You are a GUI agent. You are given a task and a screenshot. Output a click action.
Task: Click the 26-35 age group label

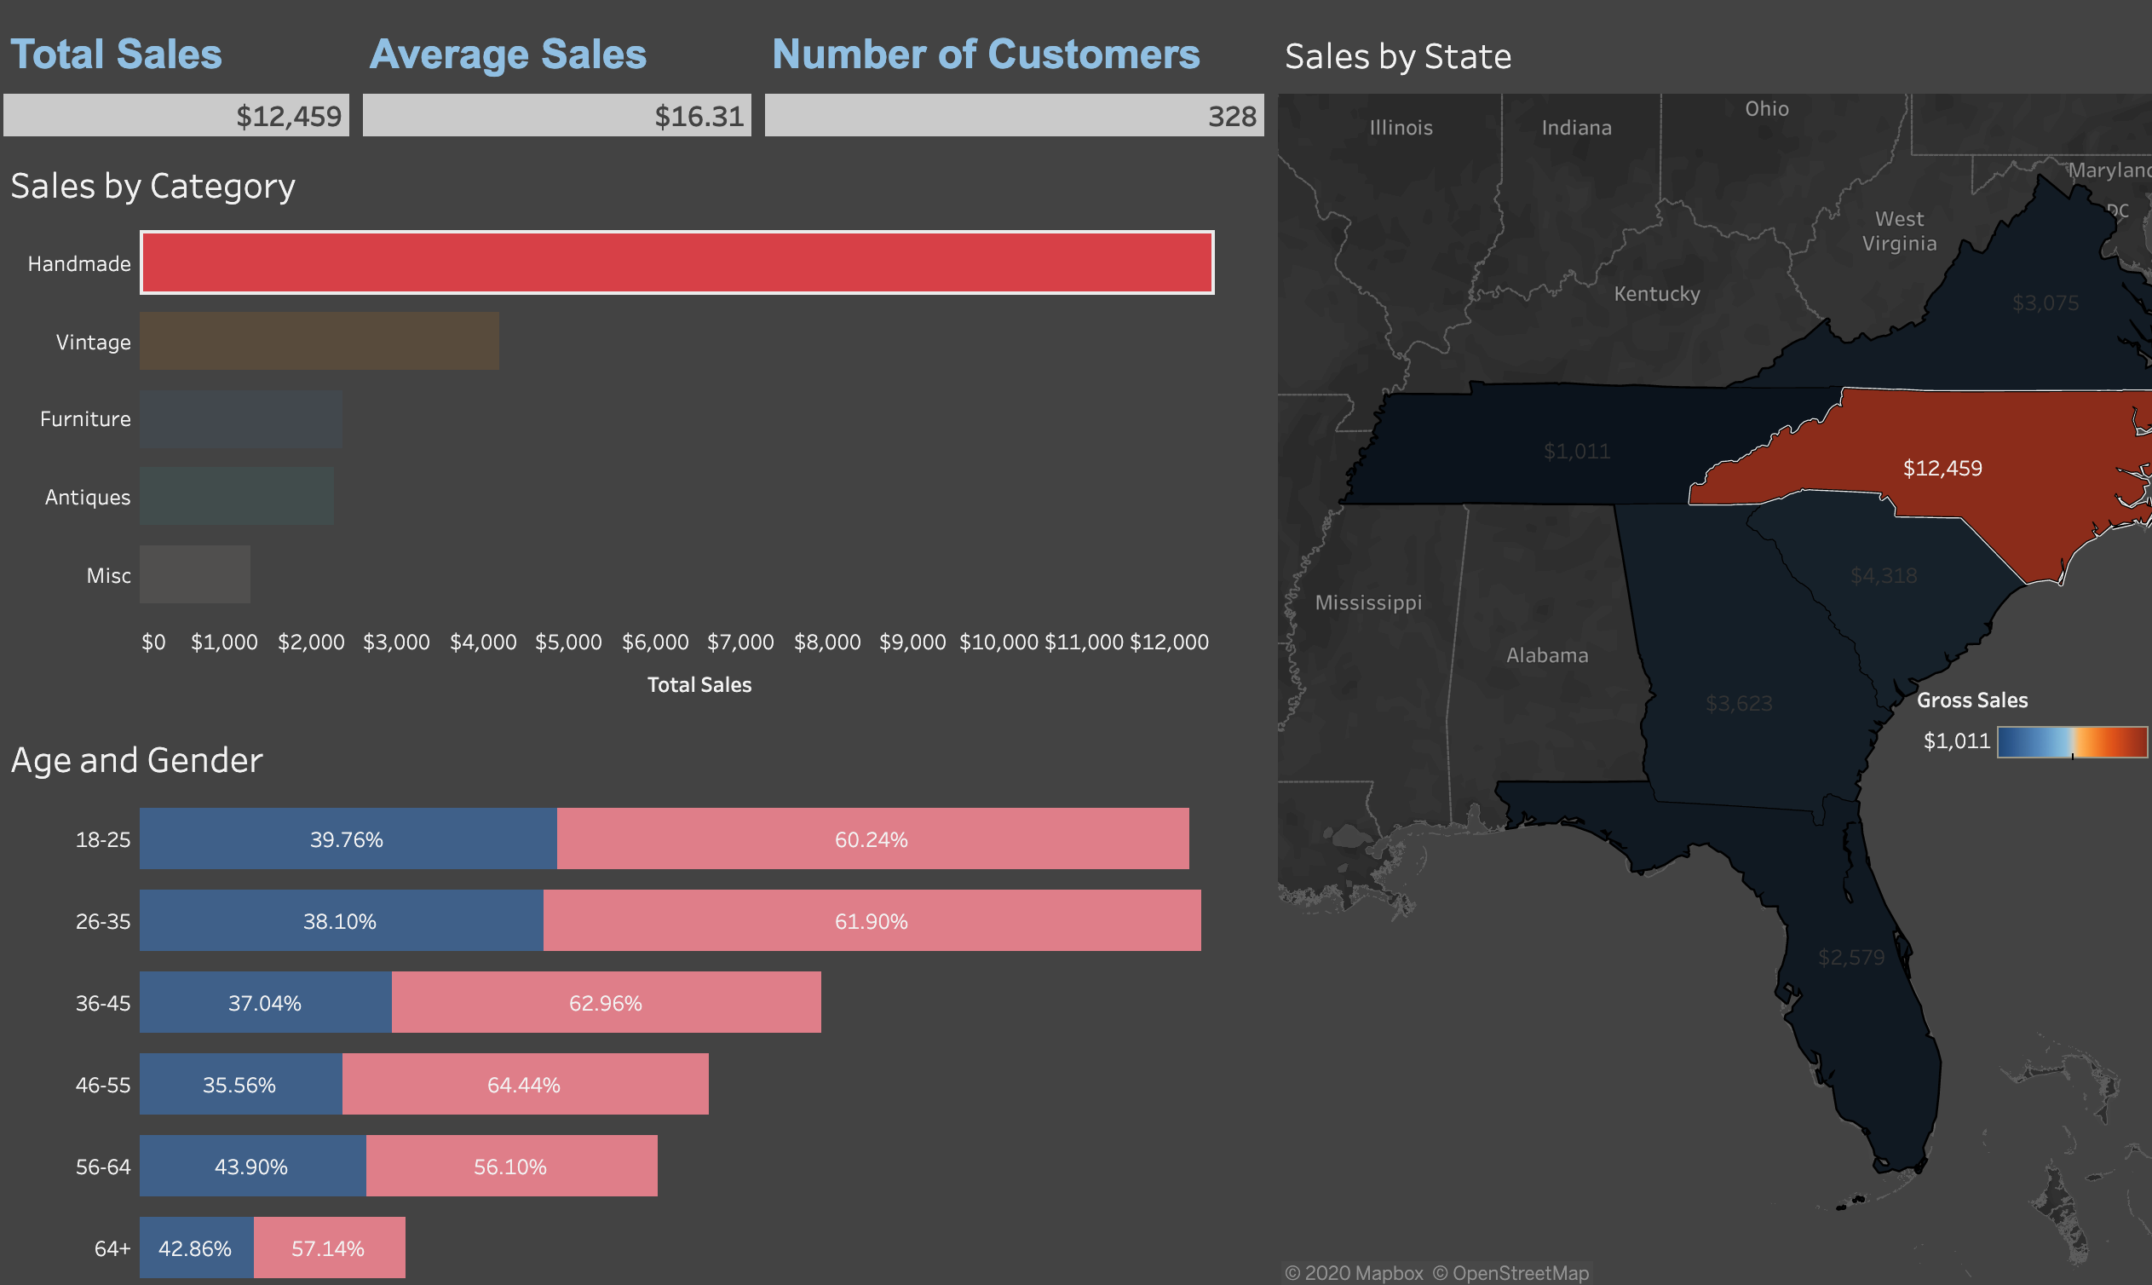[x=102, y=921]
